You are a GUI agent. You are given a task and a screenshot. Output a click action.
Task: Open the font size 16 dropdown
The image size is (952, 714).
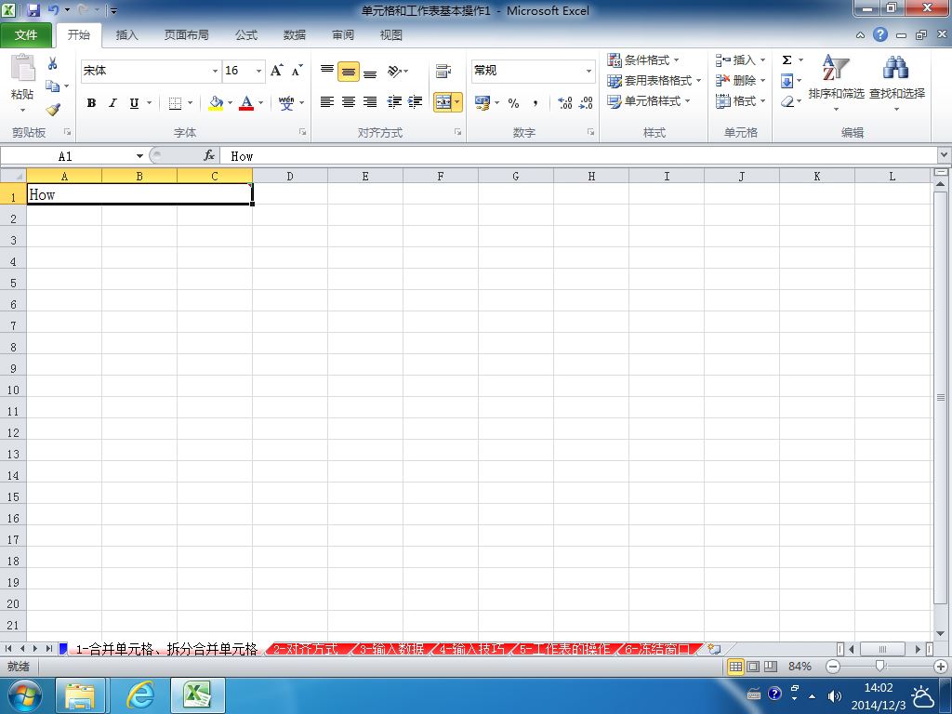coord(258,71)
